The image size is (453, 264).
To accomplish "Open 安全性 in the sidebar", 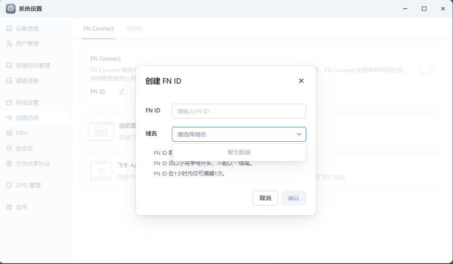I will pos(36,148).
